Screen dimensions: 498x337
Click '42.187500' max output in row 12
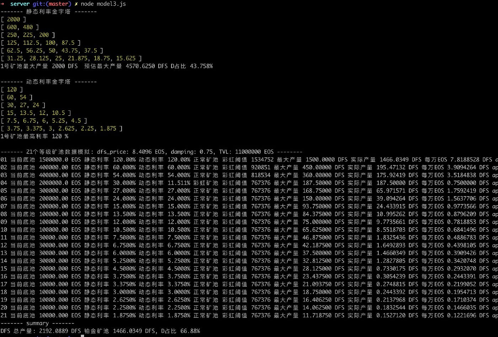317,246
